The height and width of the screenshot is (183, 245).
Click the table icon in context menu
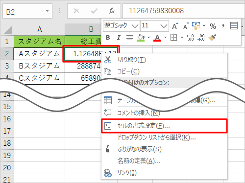click(x=108, y=100)
